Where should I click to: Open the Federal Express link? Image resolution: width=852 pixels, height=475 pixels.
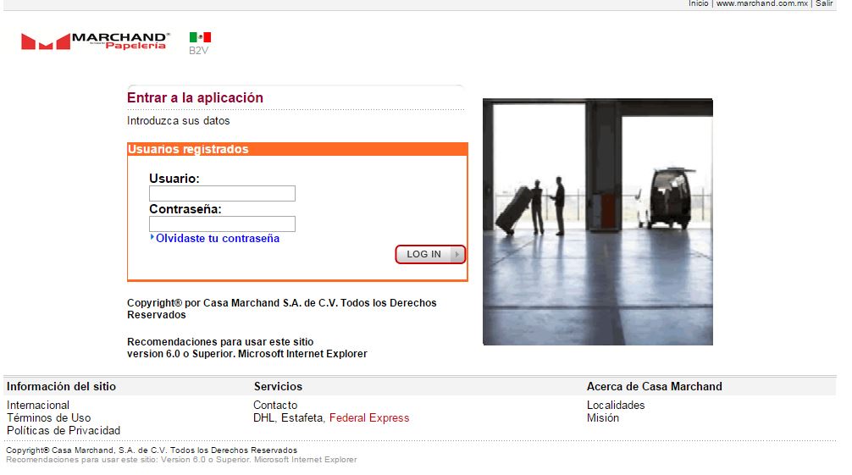(369, 417)
